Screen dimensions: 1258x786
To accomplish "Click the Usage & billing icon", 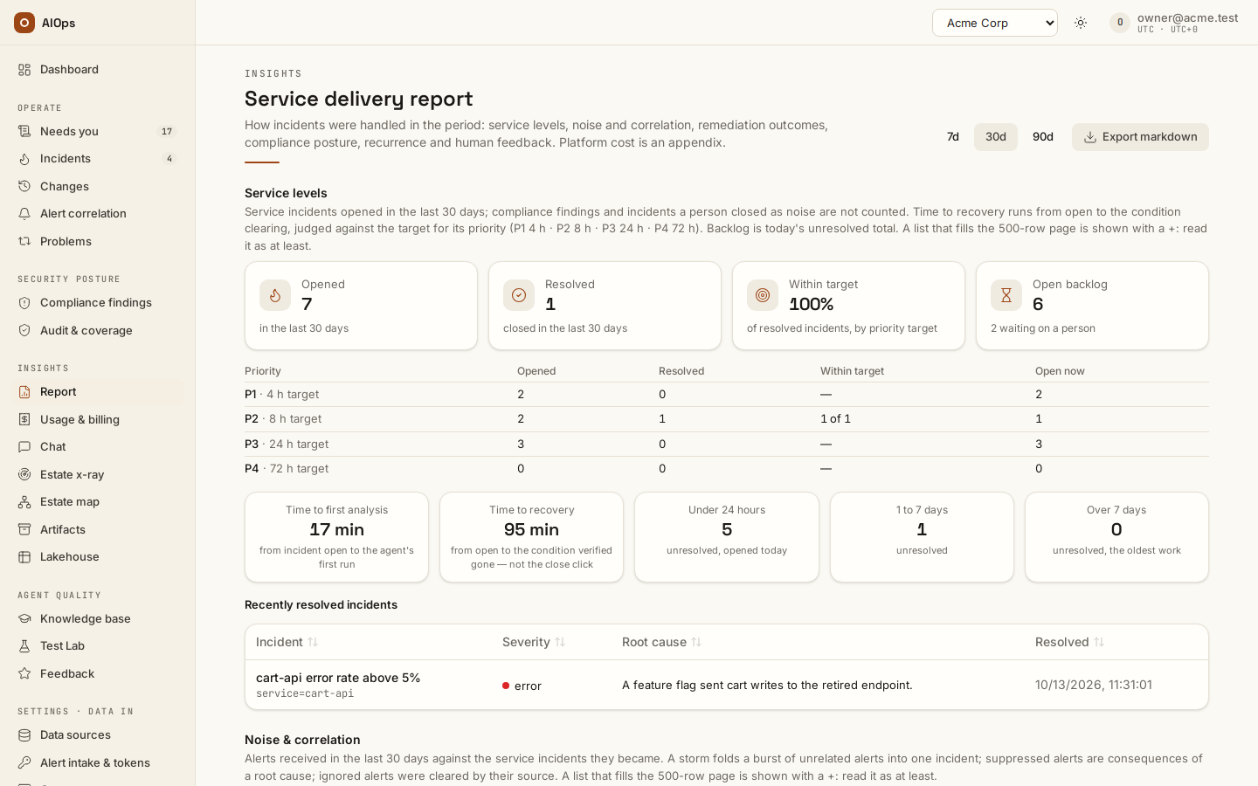I will tap(24, 420).
